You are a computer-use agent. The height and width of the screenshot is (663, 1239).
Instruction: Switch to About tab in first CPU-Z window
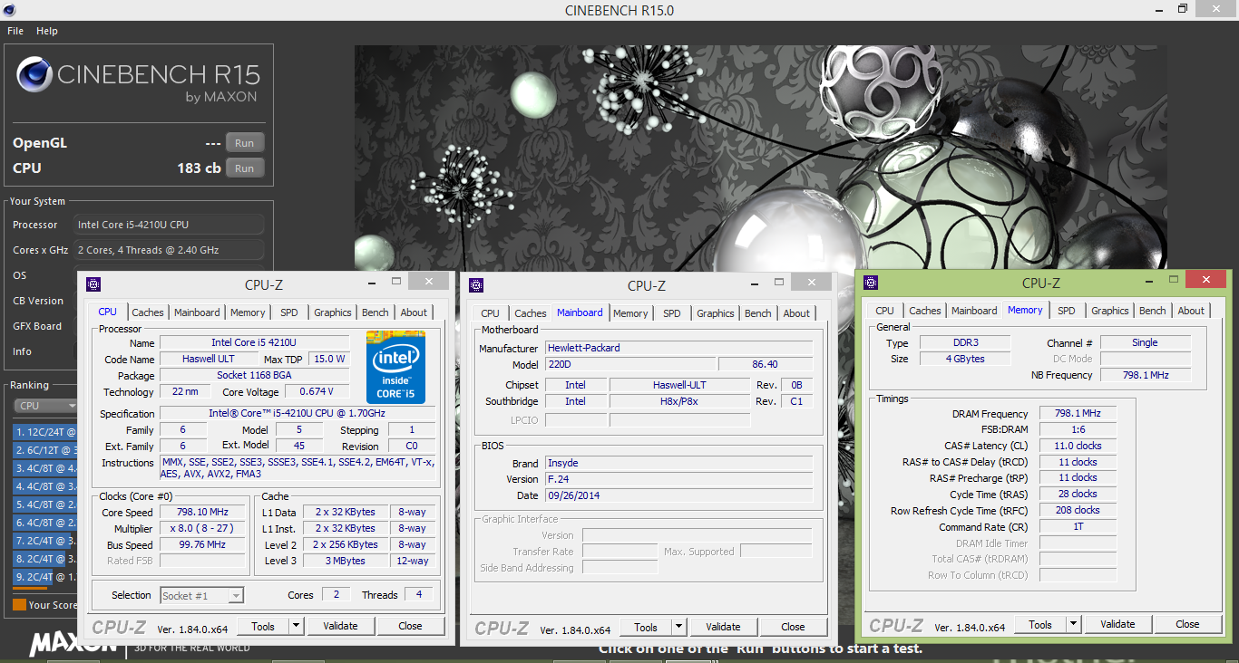pyautogui.click(x=414, y=312)
